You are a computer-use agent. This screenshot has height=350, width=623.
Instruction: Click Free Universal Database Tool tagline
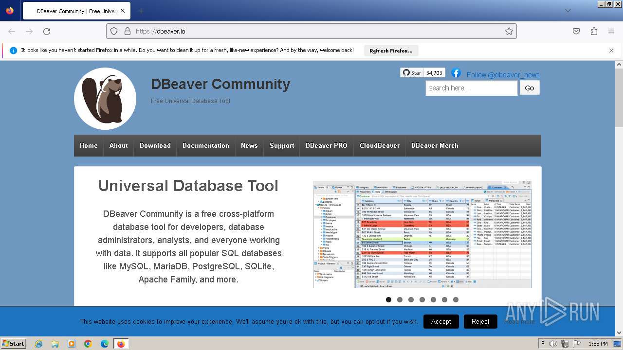tap(190, 101)
